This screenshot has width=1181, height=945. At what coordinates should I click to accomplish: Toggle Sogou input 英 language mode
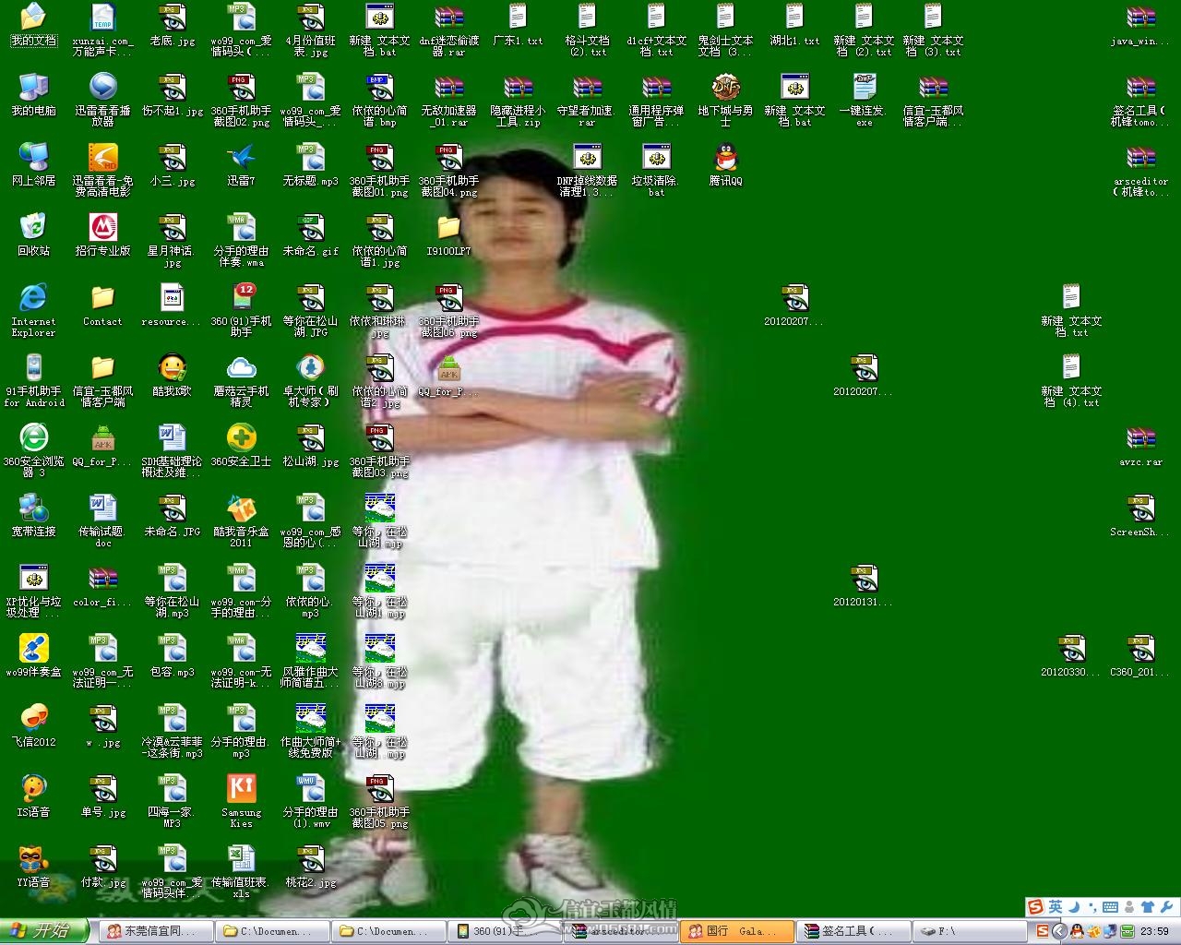pyautogui.click(x=1055, y=907)
